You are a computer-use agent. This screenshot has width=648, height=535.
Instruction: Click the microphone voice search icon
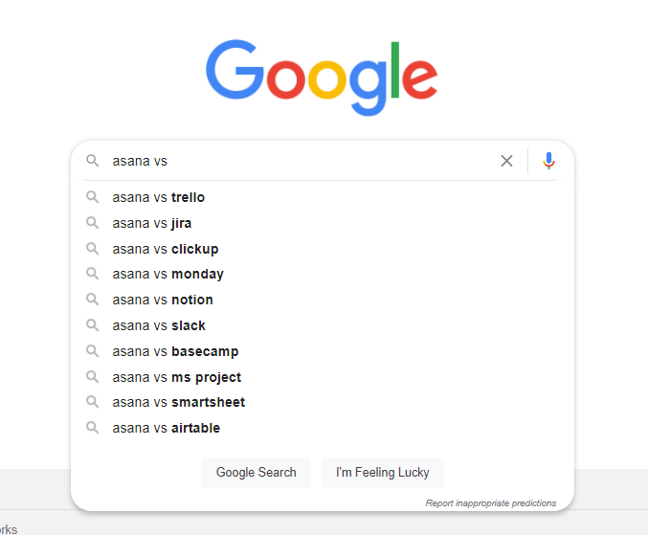[x=548, y=161]
